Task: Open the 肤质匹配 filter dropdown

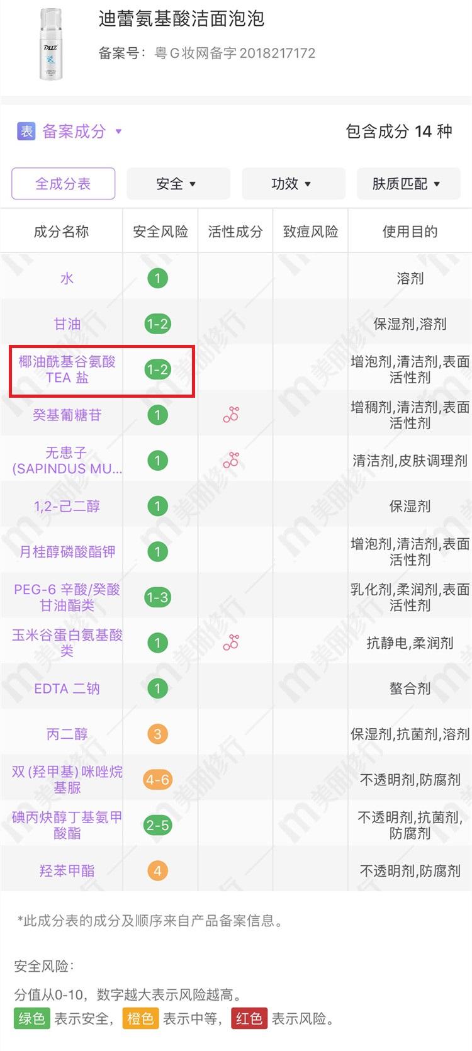Action: pos(408,184)
